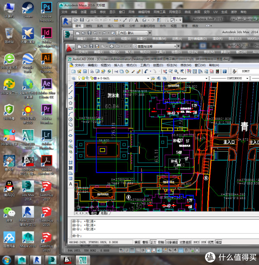Viewport: 259px width, 265px height.
Task: Open 绘图(D) menu in AutoCAD 2008
Action: [x=158, y=65]
